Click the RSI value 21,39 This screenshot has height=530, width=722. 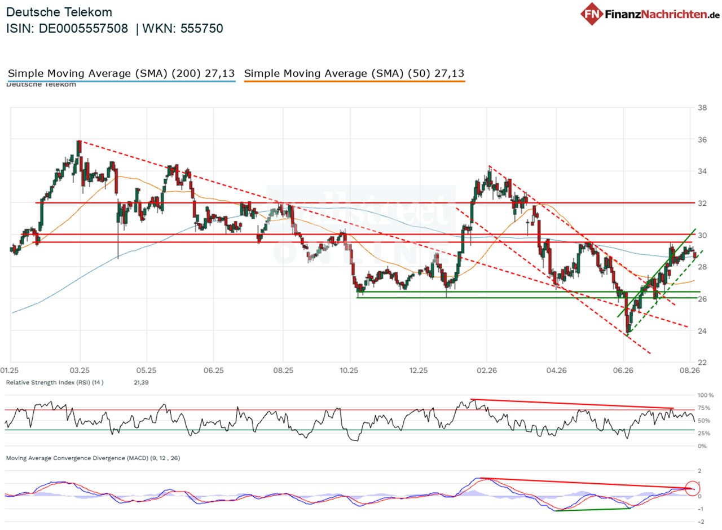tap(142, 382)
